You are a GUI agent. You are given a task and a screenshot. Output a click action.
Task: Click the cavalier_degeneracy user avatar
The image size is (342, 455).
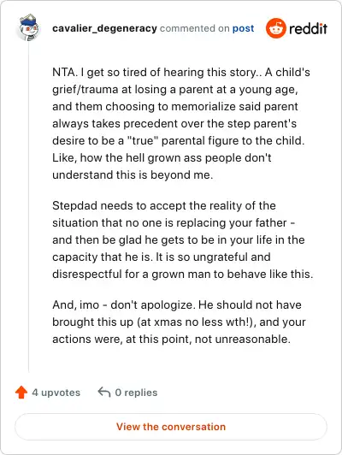(x=28, y=28)
